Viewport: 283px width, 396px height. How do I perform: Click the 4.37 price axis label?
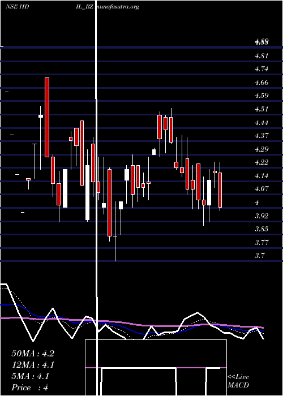pos(261,136)
